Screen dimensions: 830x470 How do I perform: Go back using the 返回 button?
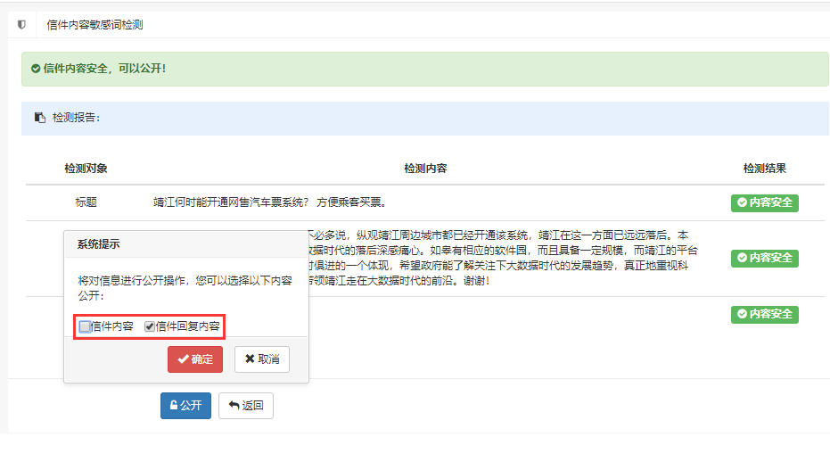point(245,406)
